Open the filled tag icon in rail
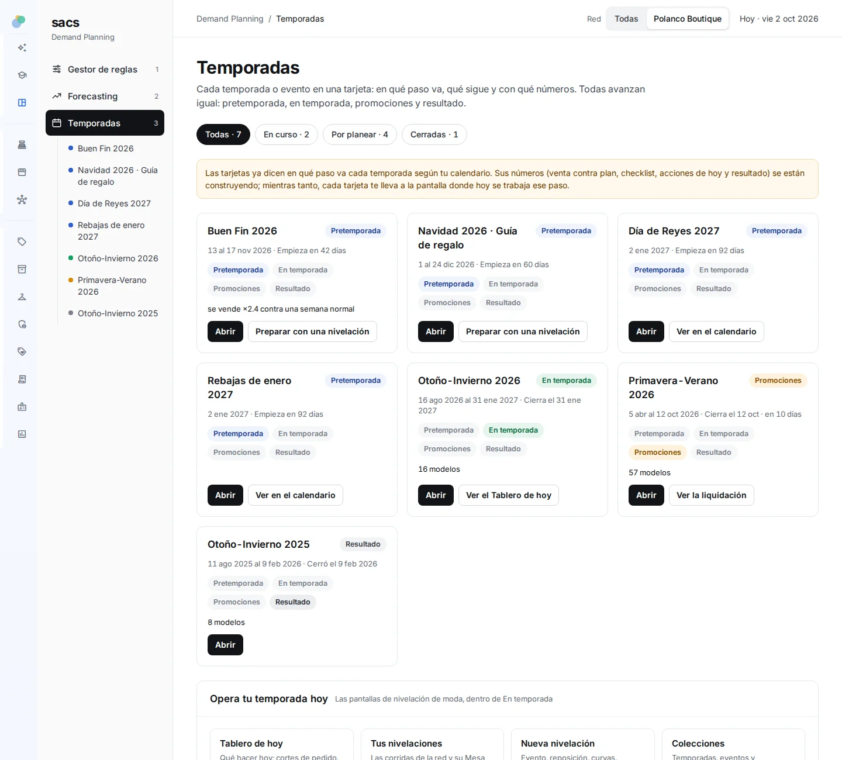The height and width of the screenshot is (760, 842). 22,352
